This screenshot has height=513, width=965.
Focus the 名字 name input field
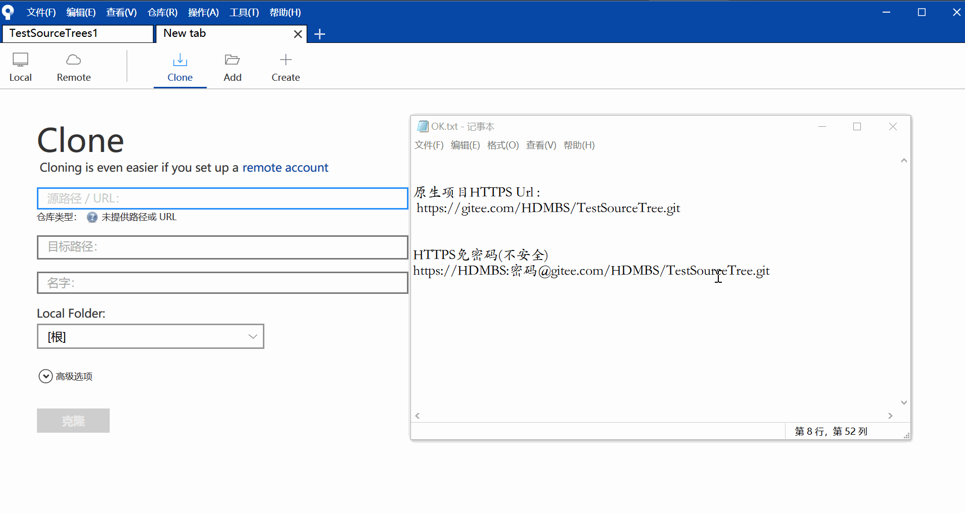(222, 283)
